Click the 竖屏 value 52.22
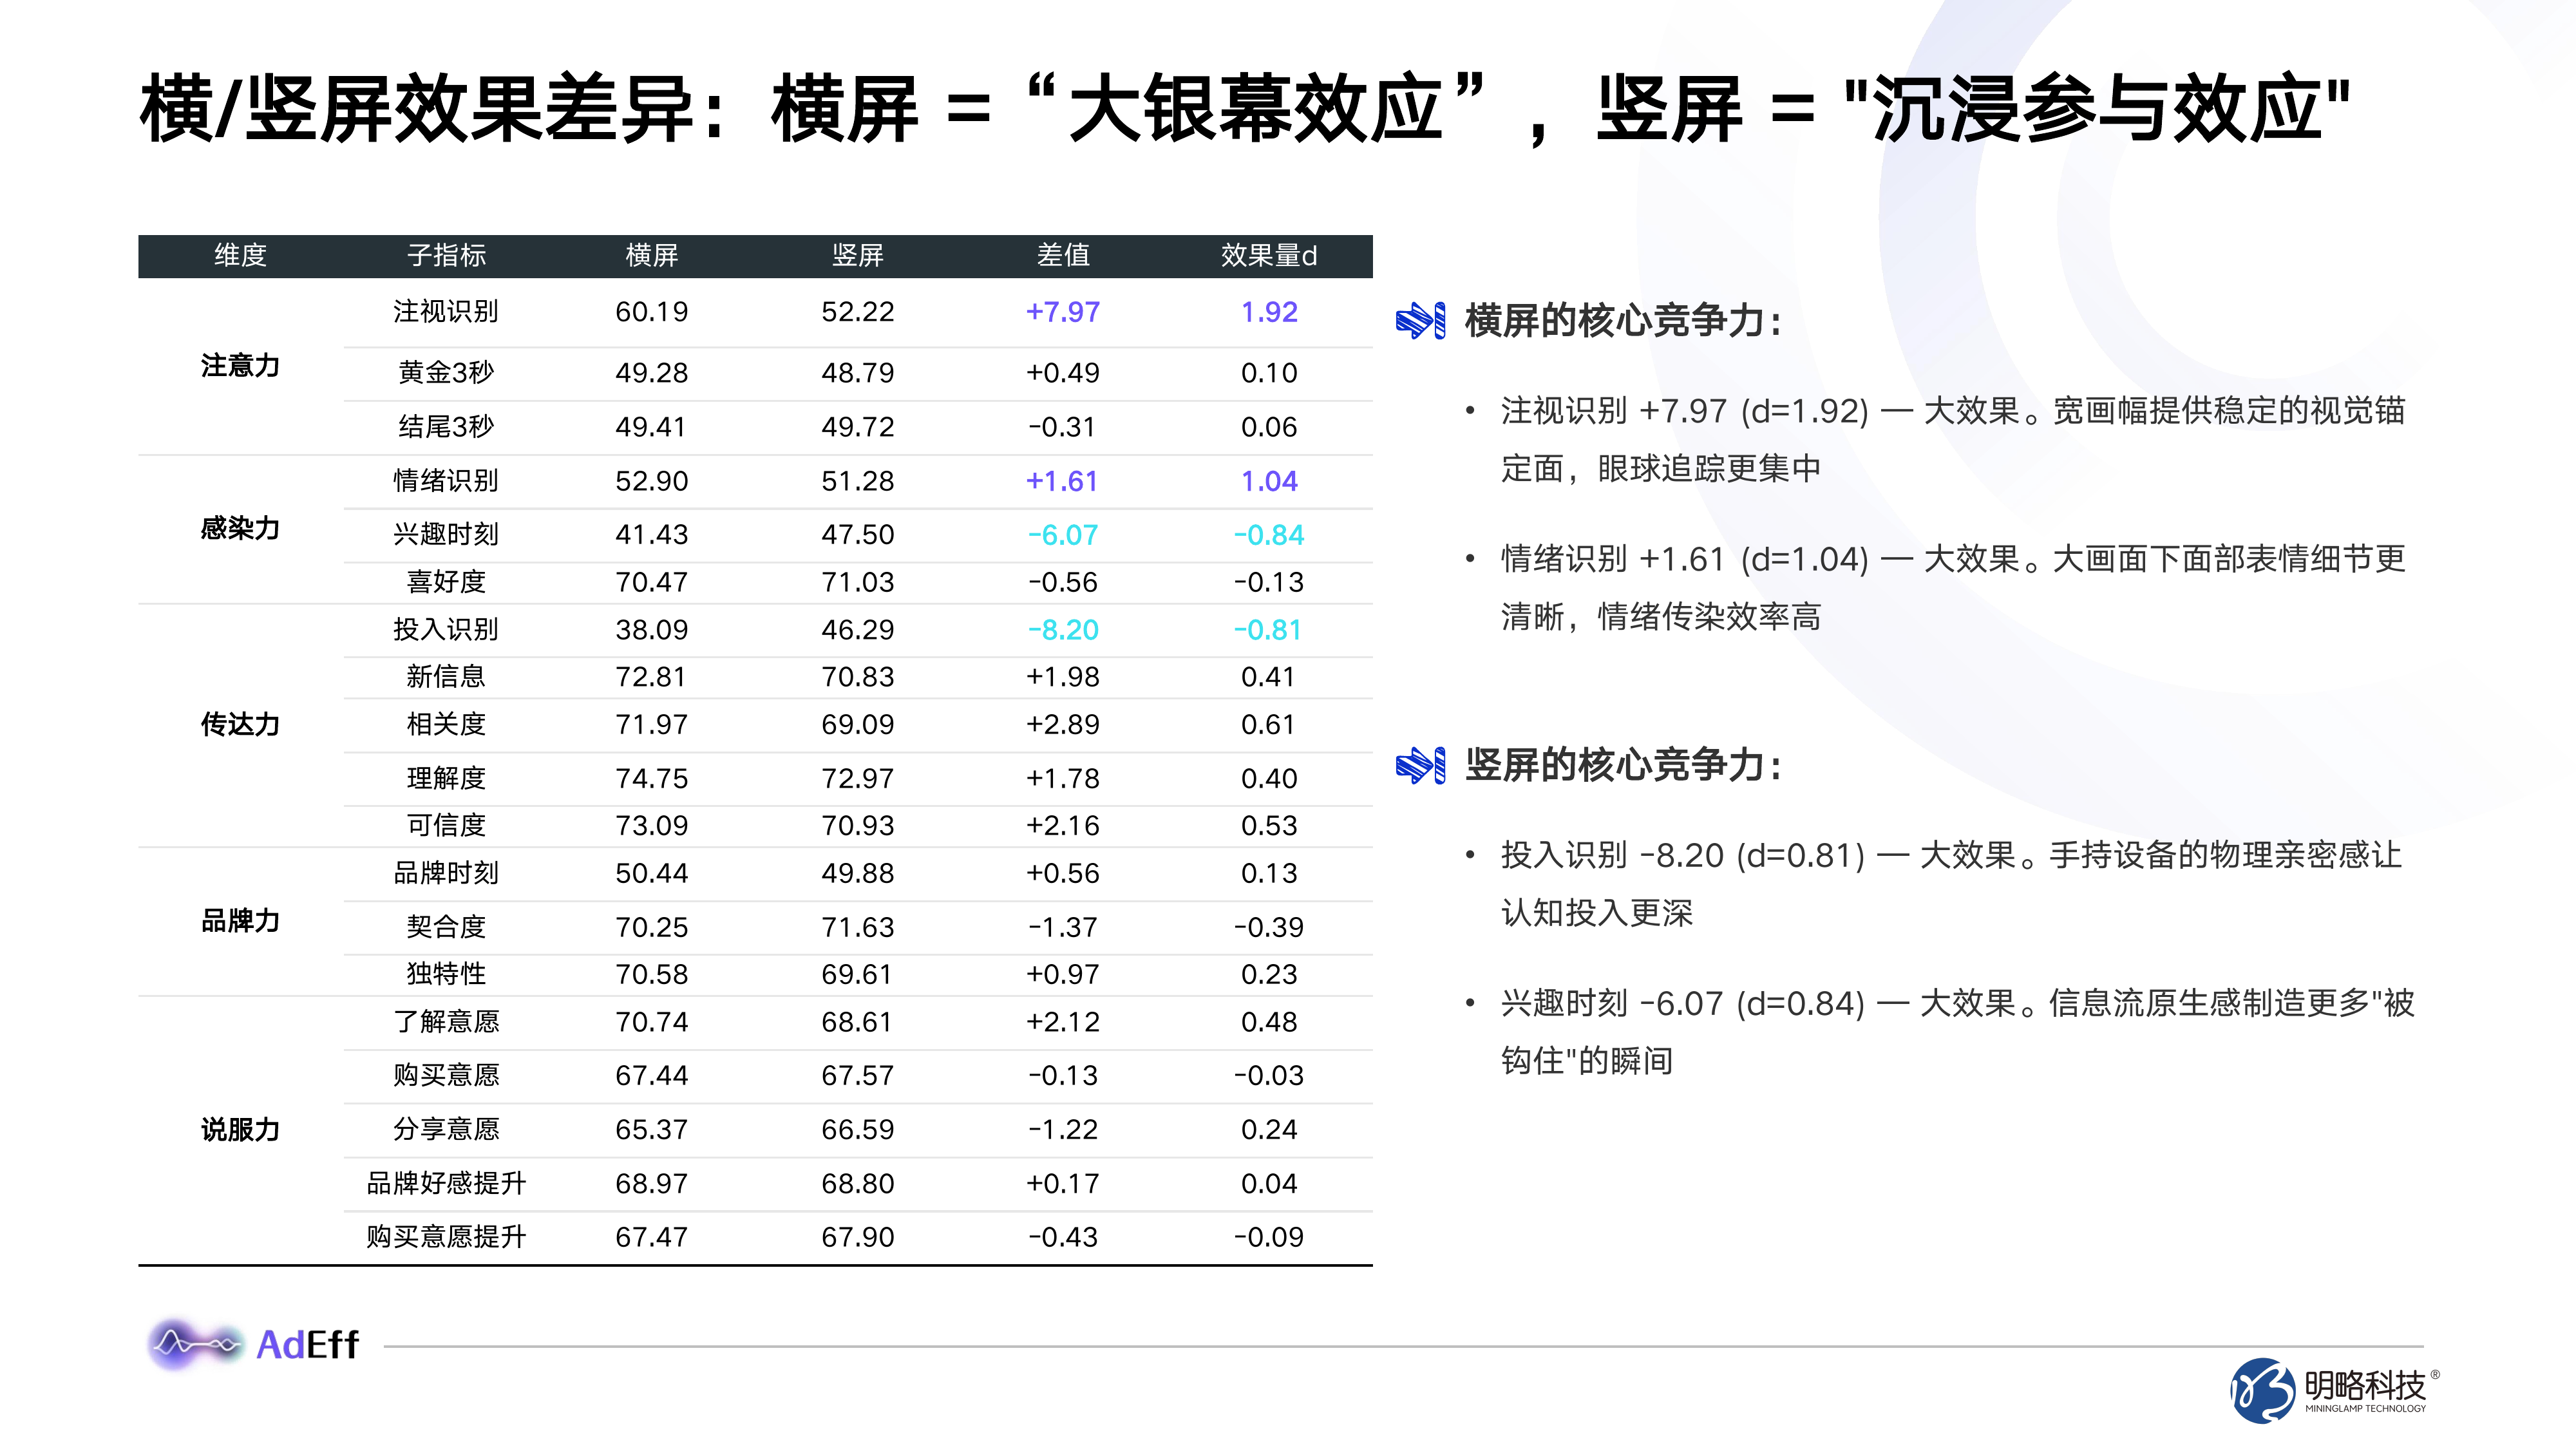The height and width of the screenshot is (1449, 2576). (858, 312)
